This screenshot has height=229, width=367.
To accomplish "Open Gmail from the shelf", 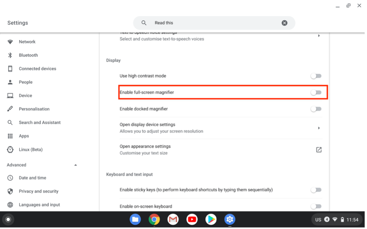I will (x=173, y=219).
